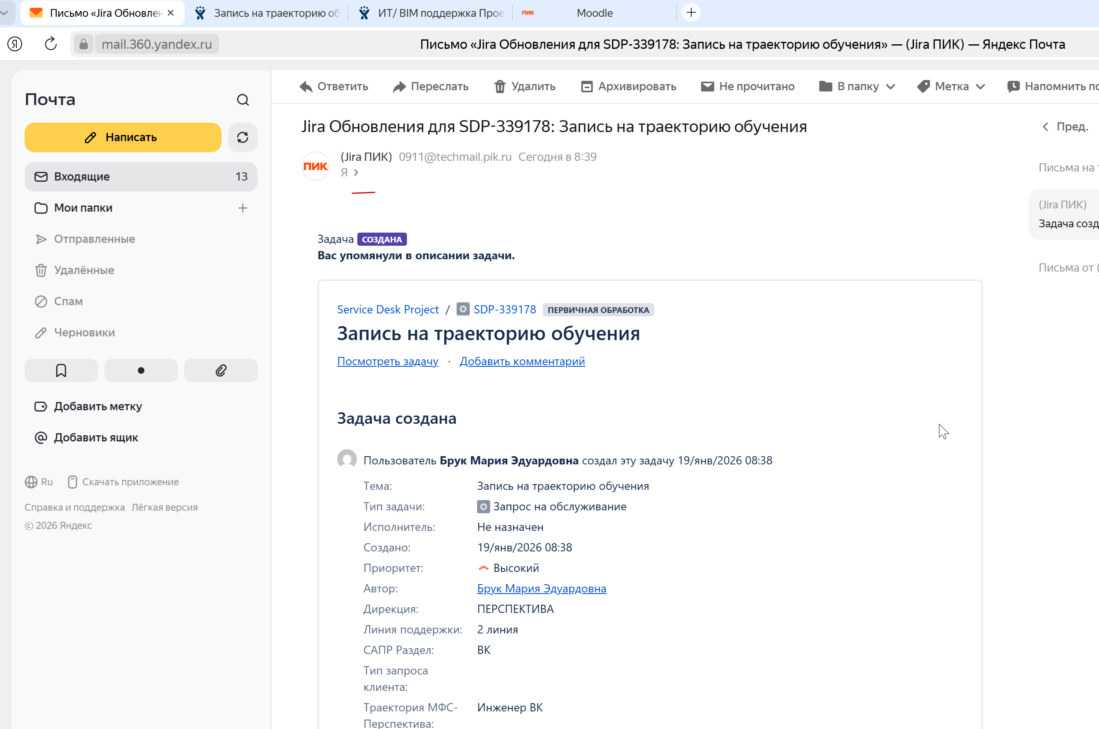Click the browser address bar
This screenshot has height=729, width=1099.
(x=157, y=44)
